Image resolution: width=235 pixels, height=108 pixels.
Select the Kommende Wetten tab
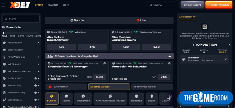[152, 87]
